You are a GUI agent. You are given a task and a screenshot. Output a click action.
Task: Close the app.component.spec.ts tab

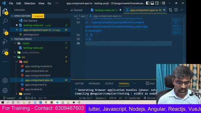164,10
